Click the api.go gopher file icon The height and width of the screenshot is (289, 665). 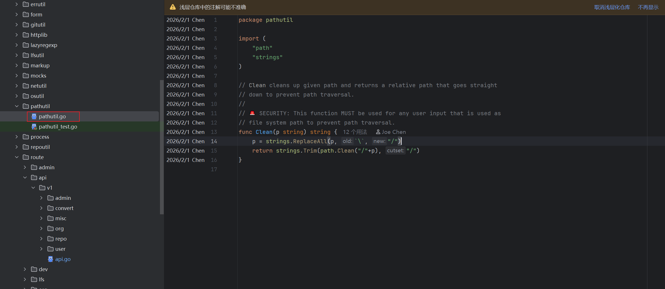coord(50,259)
